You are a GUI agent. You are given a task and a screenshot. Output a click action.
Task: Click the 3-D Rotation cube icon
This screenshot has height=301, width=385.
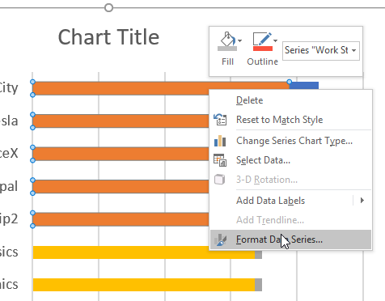pyautogui.click(x=220, y=180)
